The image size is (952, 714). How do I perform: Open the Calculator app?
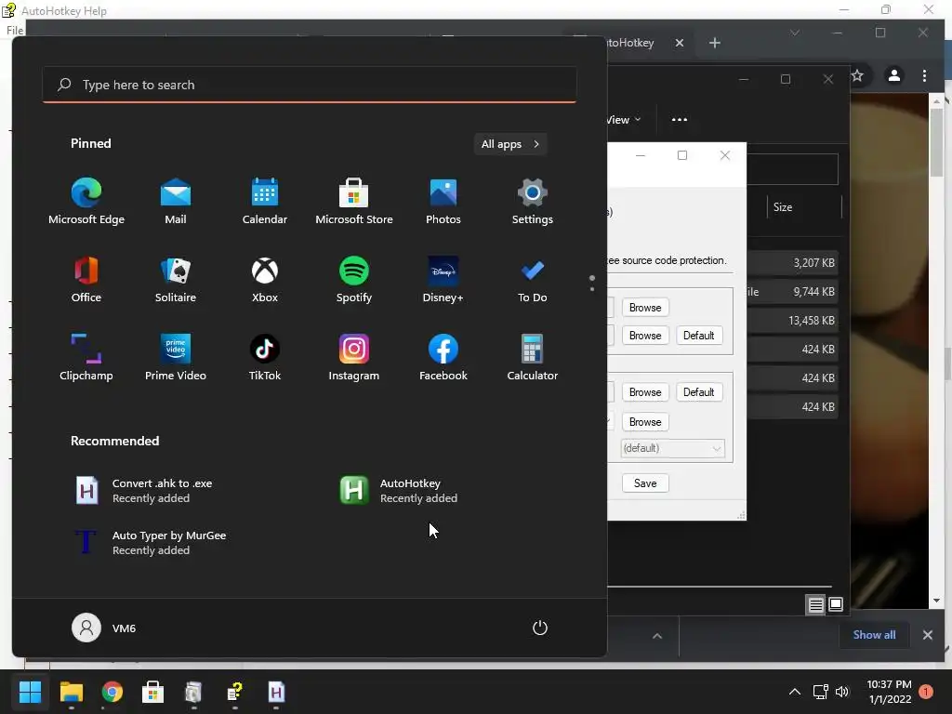[533, 358]
